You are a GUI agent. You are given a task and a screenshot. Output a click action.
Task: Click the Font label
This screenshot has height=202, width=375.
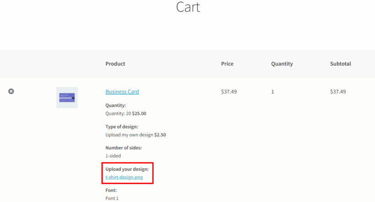click(111, 190)
